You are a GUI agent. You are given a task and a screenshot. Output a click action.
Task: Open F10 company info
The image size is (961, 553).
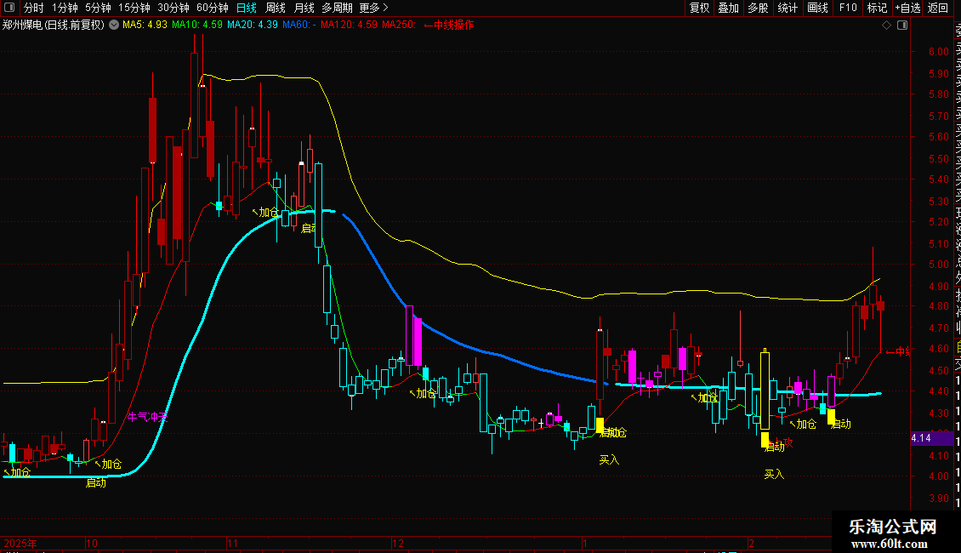point(848,8)
